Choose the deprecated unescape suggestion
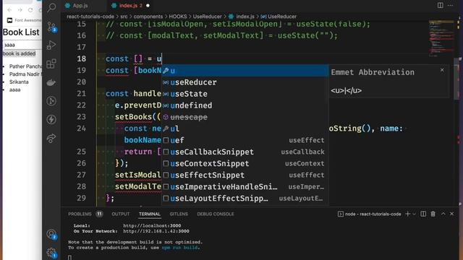 click(245, 117)
